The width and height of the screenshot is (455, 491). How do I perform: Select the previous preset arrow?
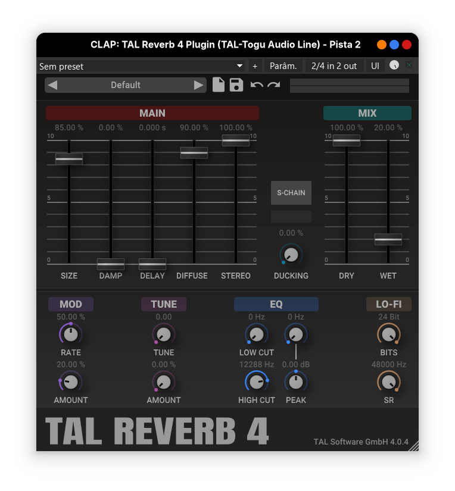[53, 85]
